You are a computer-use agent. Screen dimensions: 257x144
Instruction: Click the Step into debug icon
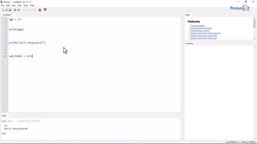click(27, 10)
